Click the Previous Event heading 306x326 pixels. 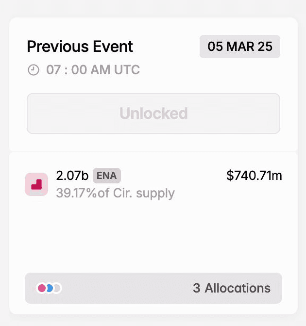point(80,47)
